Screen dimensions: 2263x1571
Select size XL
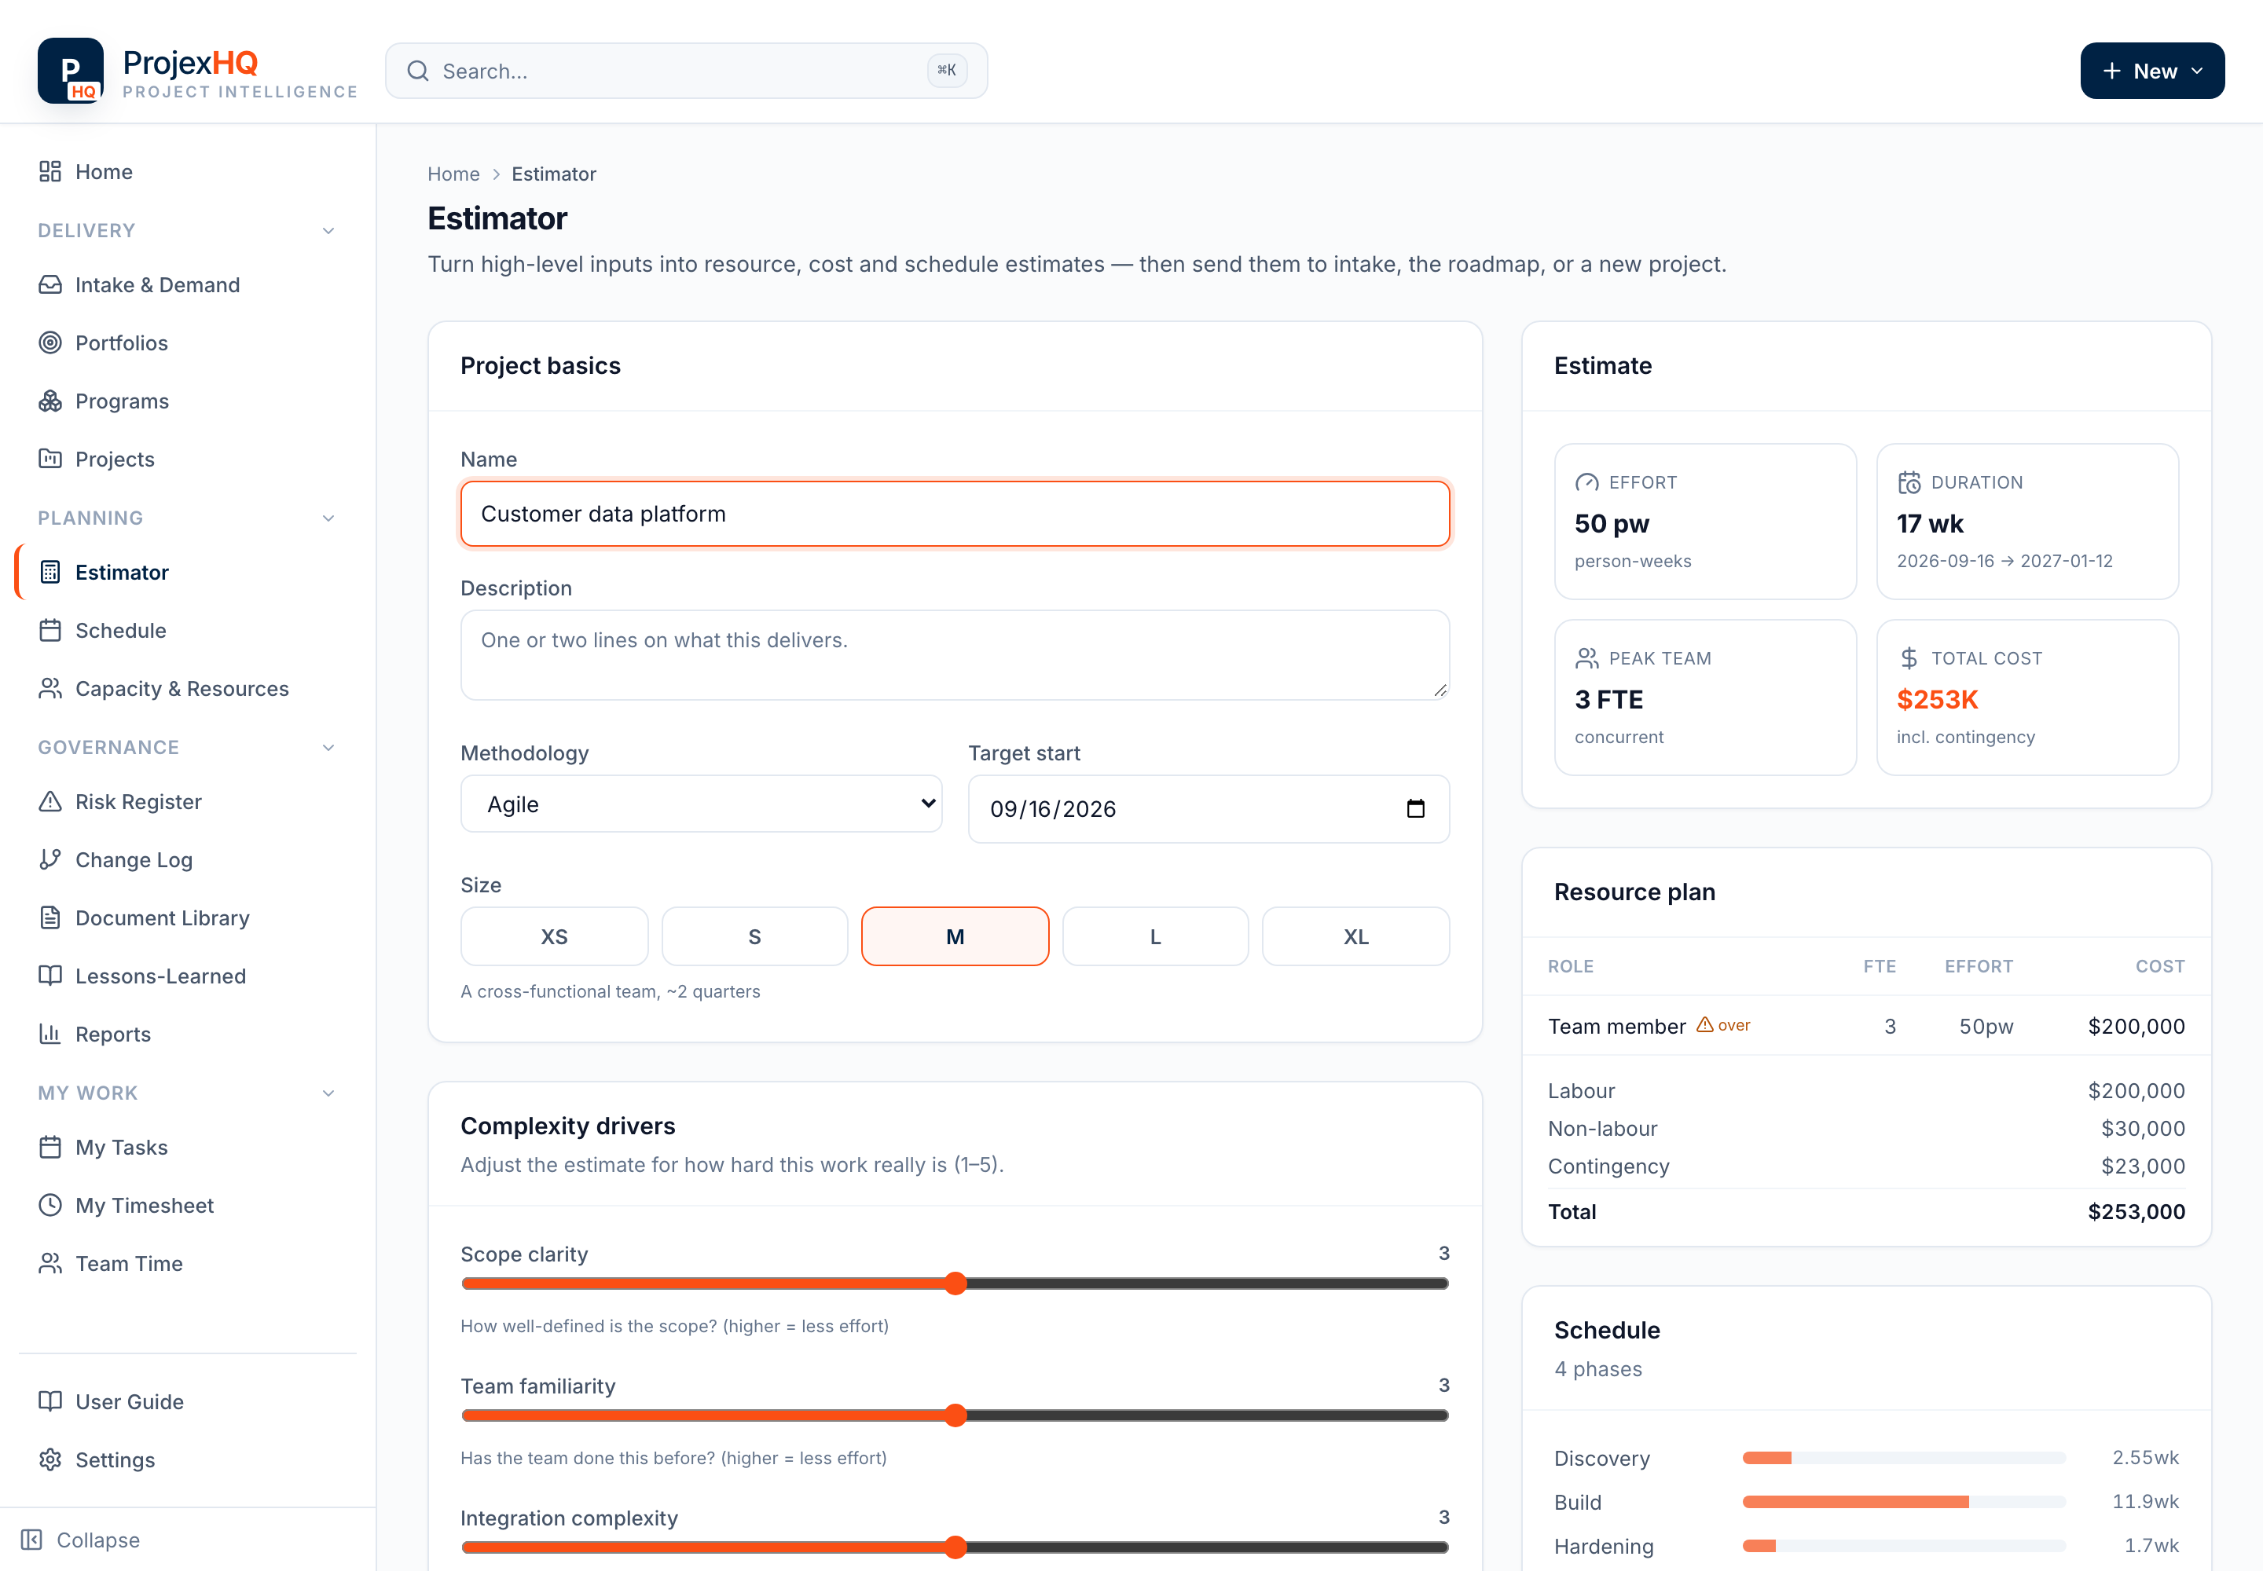click(1356, 936)
